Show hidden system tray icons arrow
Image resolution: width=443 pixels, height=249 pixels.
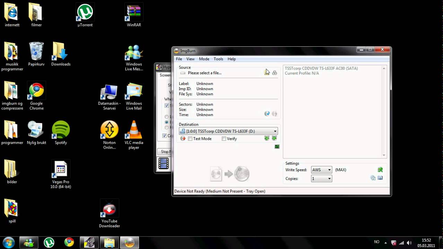(x=385, y=243)
